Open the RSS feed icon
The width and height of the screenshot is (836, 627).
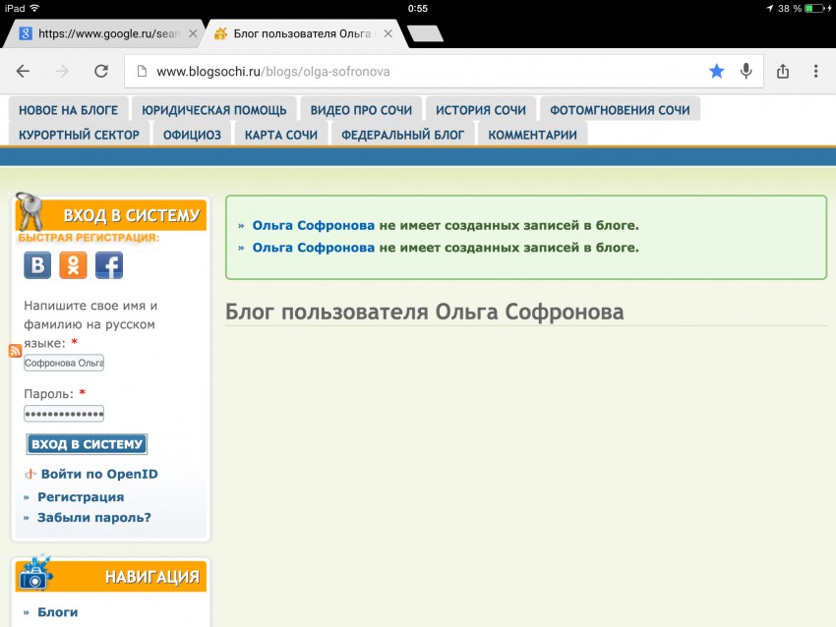point(15,351)
